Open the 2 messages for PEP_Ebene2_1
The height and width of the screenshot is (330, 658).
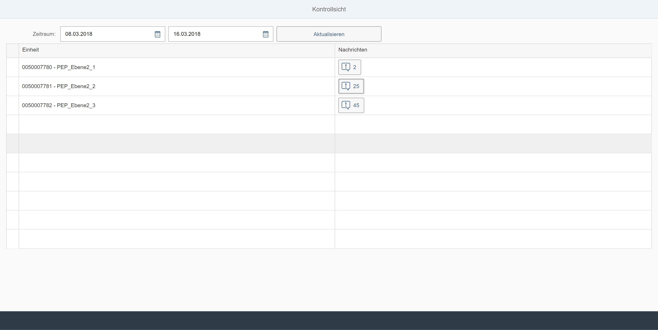point(349,67)
